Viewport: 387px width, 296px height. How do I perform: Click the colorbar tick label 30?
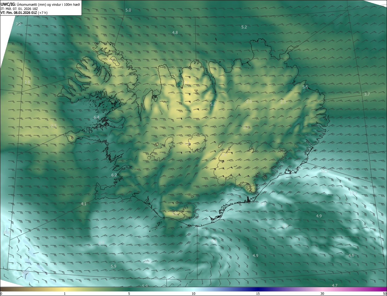pyautogui.click(x=322, y=294)
